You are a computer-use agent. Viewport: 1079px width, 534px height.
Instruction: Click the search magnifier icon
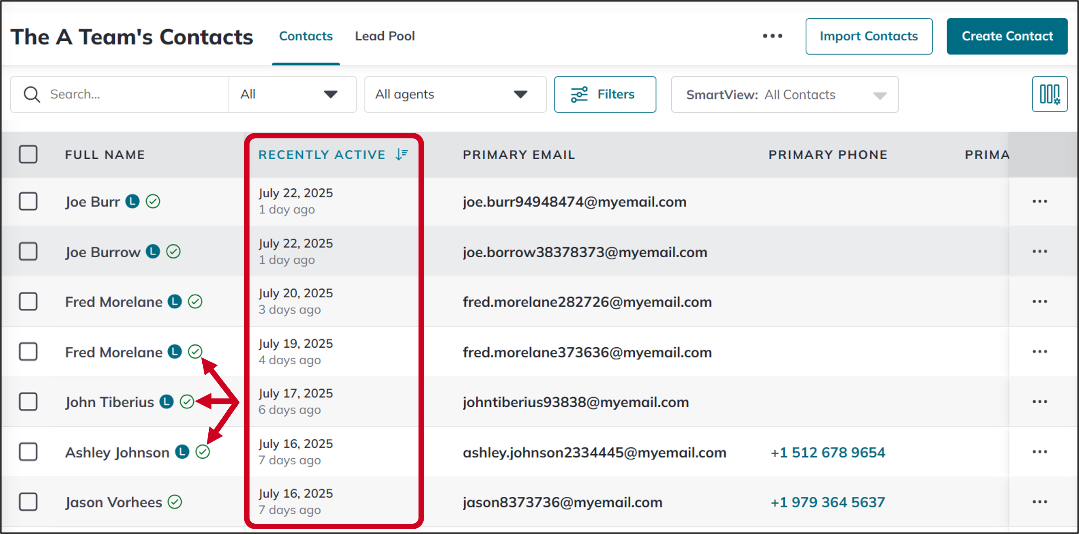tap(32, 95)
